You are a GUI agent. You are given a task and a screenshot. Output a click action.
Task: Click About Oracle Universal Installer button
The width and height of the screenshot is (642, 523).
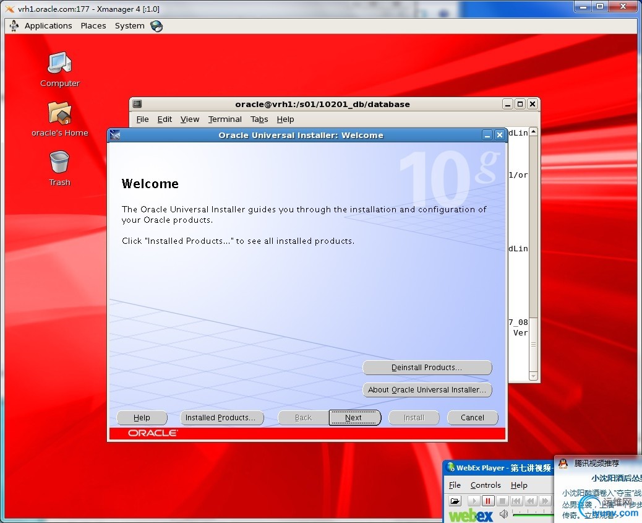(427, 390)
